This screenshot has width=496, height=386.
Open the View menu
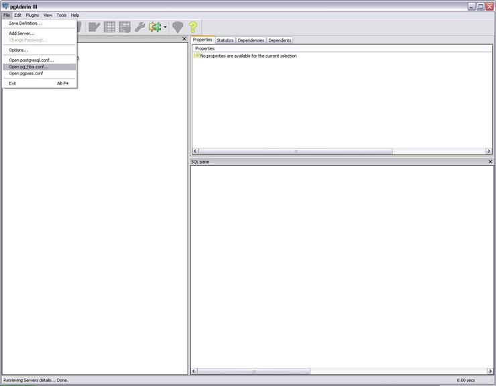click(x=48, y=15)
